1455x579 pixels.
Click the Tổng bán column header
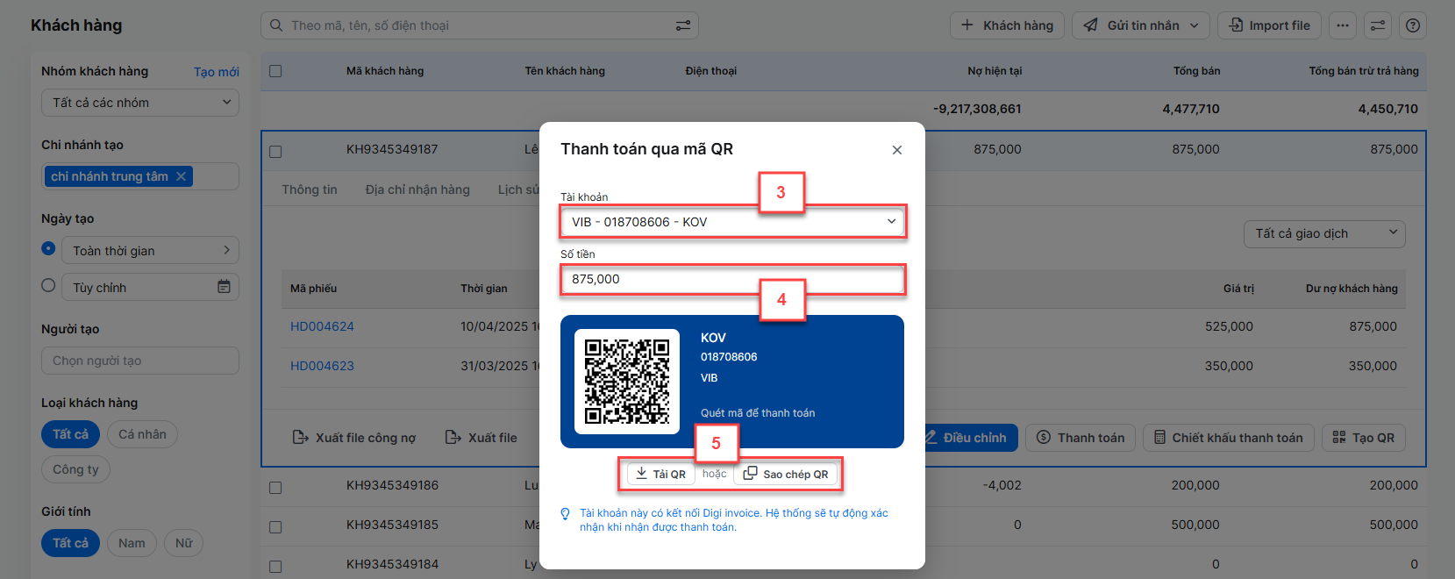tap(1197, 71)
